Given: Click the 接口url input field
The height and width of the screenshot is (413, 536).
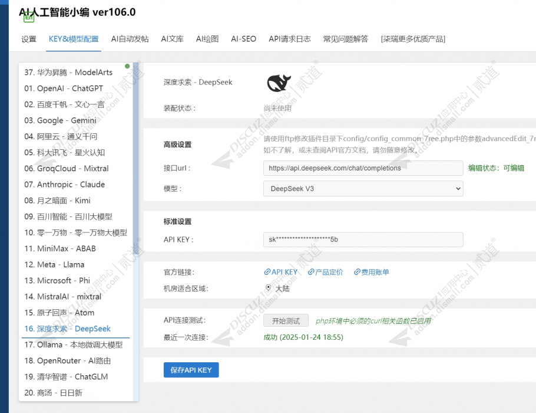Looking at the screenshot, I should click(363, 168).
